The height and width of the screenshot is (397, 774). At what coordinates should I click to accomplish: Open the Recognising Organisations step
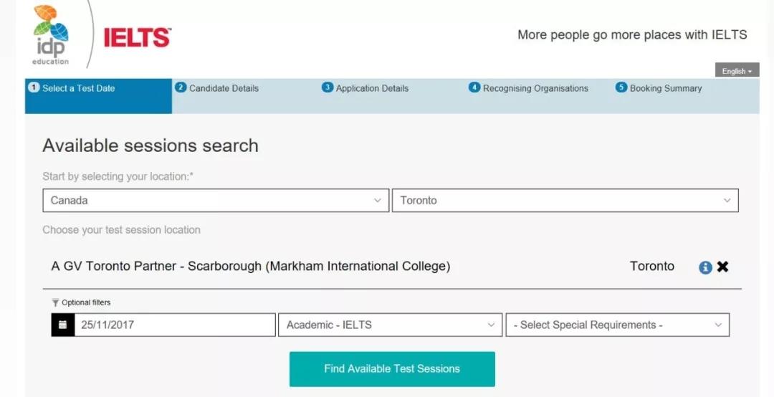click(x=535, y=89)
